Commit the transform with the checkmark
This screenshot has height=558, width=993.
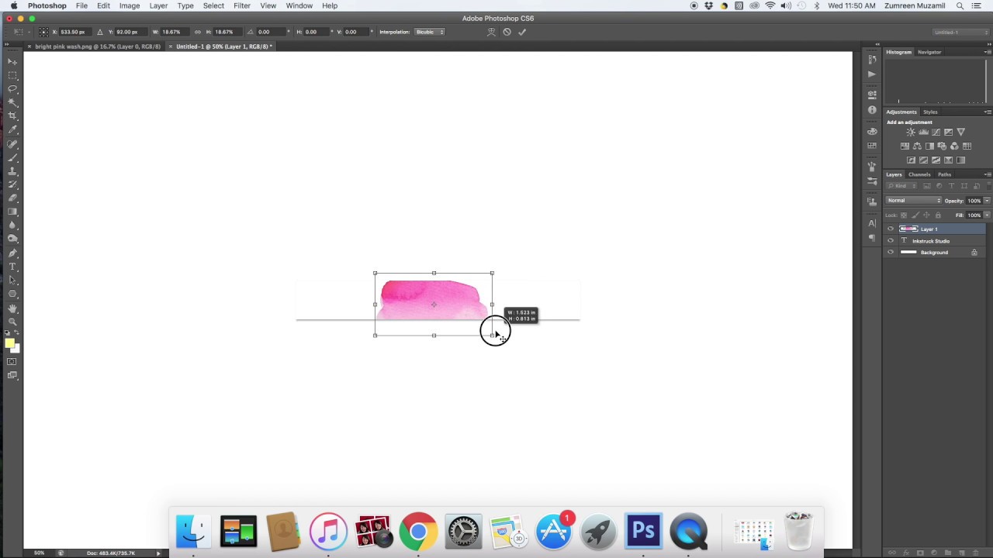click(521, 32)
